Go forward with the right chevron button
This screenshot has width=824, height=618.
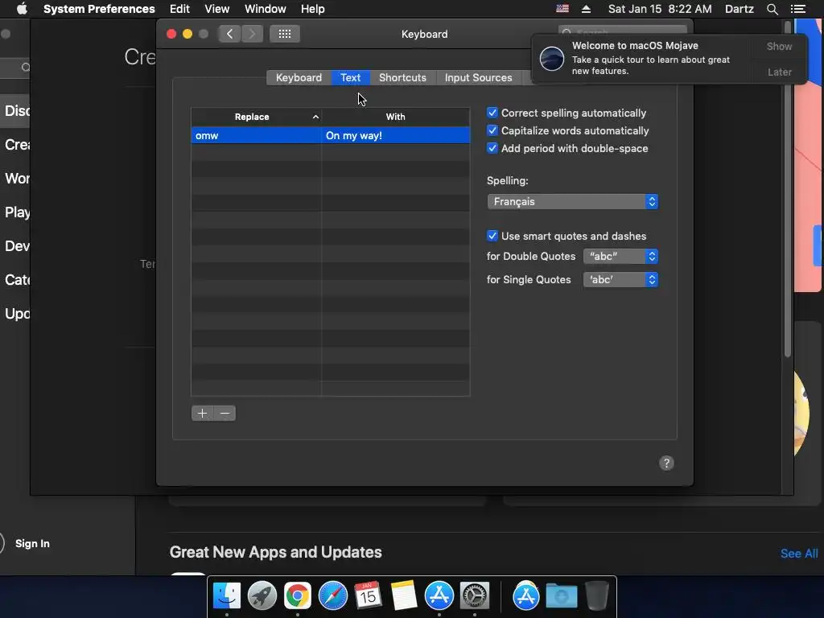pyautogui.click(x=252, y=34)
